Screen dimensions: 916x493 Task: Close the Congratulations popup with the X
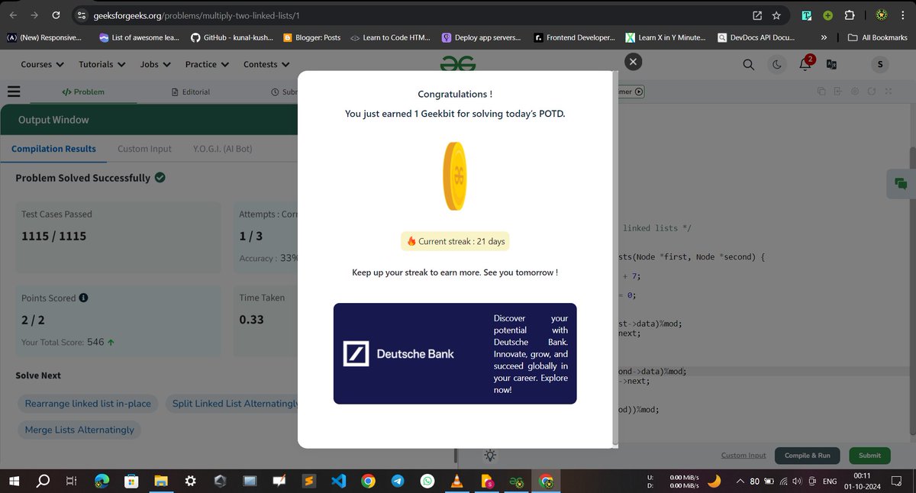pyautogui.click(x=633, y=62)
